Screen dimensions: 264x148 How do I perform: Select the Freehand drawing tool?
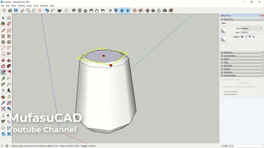pyautogui.click(x=9, y=30)
